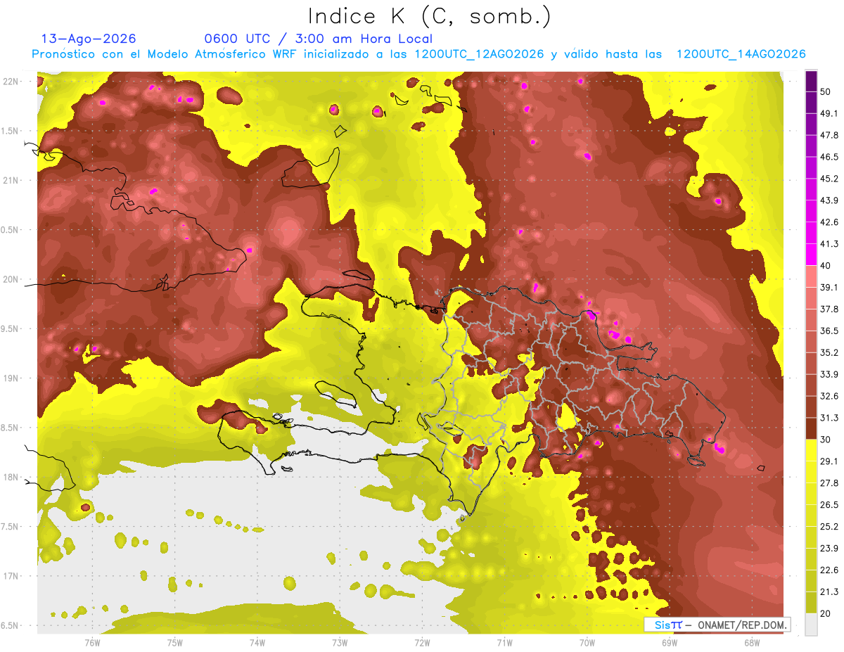Click the gray legend swatch below 20
844x652 pixels.
[811, 625]
